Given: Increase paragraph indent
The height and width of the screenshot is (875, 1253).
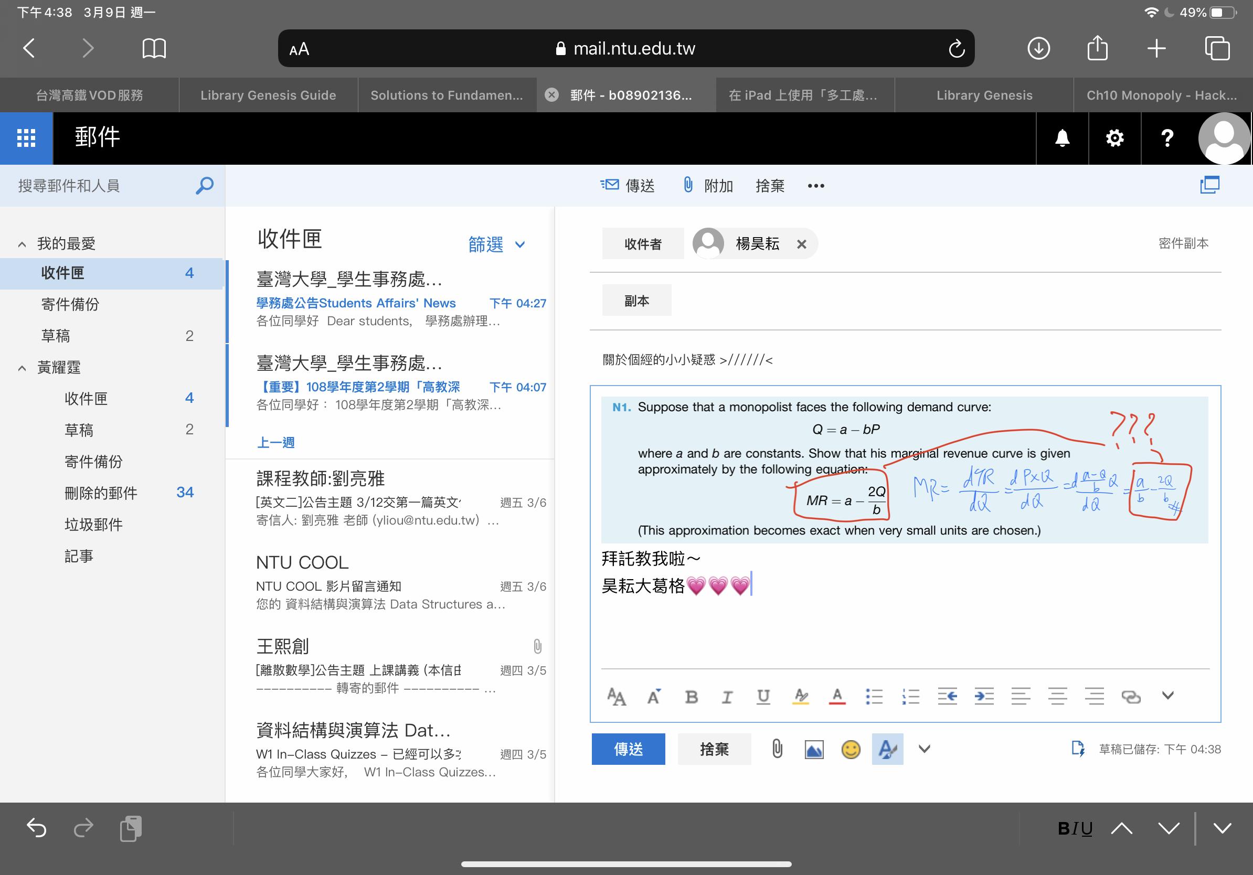Looking at the screenshot, I should [983, 697].
